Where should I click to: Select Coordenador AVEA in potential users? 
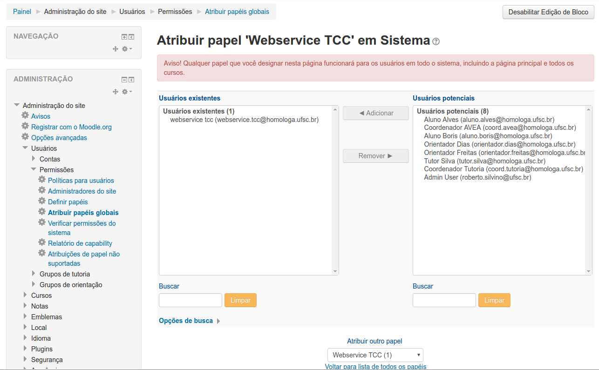(x=500, y=128)
